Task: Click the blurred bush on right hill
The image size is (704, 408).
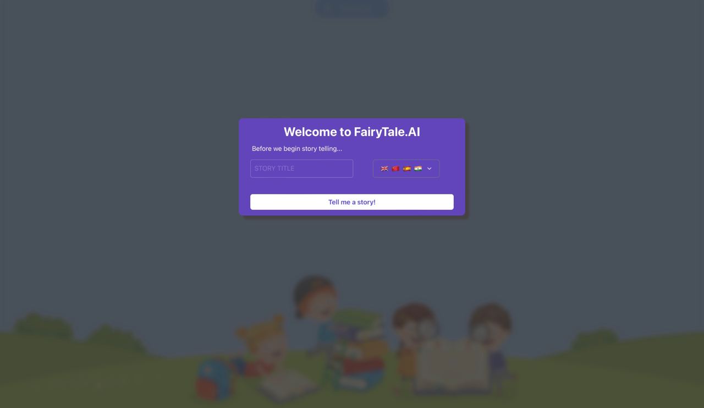Action: pos(594,339)
